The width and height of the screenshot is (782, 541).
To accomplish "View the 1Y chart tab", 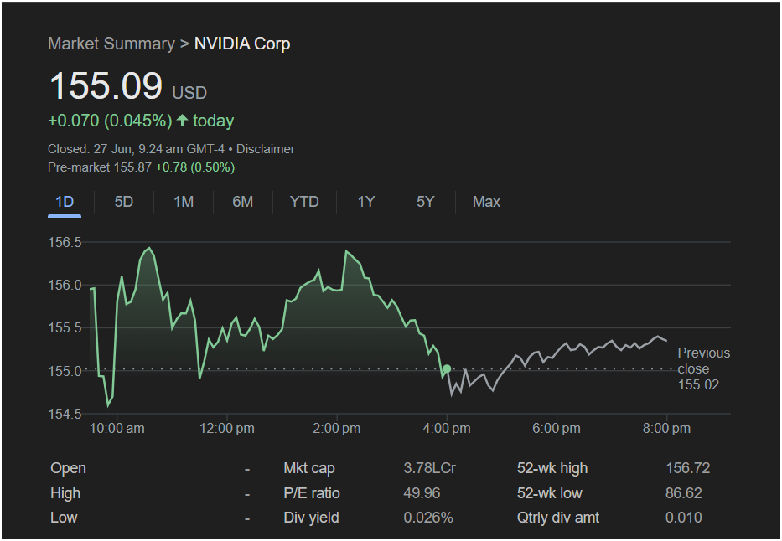I will (365, 202).
